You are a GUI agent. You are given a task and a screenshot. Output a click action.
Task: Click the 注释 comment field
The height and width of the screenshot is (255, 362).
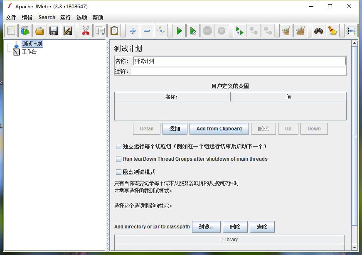click(x=239, y=71)
